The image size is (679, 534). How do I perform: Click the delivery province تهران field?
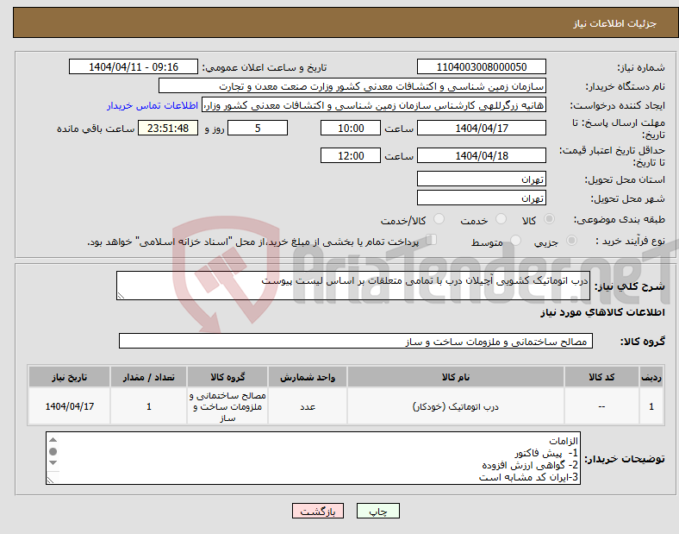(x=482, y=179)
